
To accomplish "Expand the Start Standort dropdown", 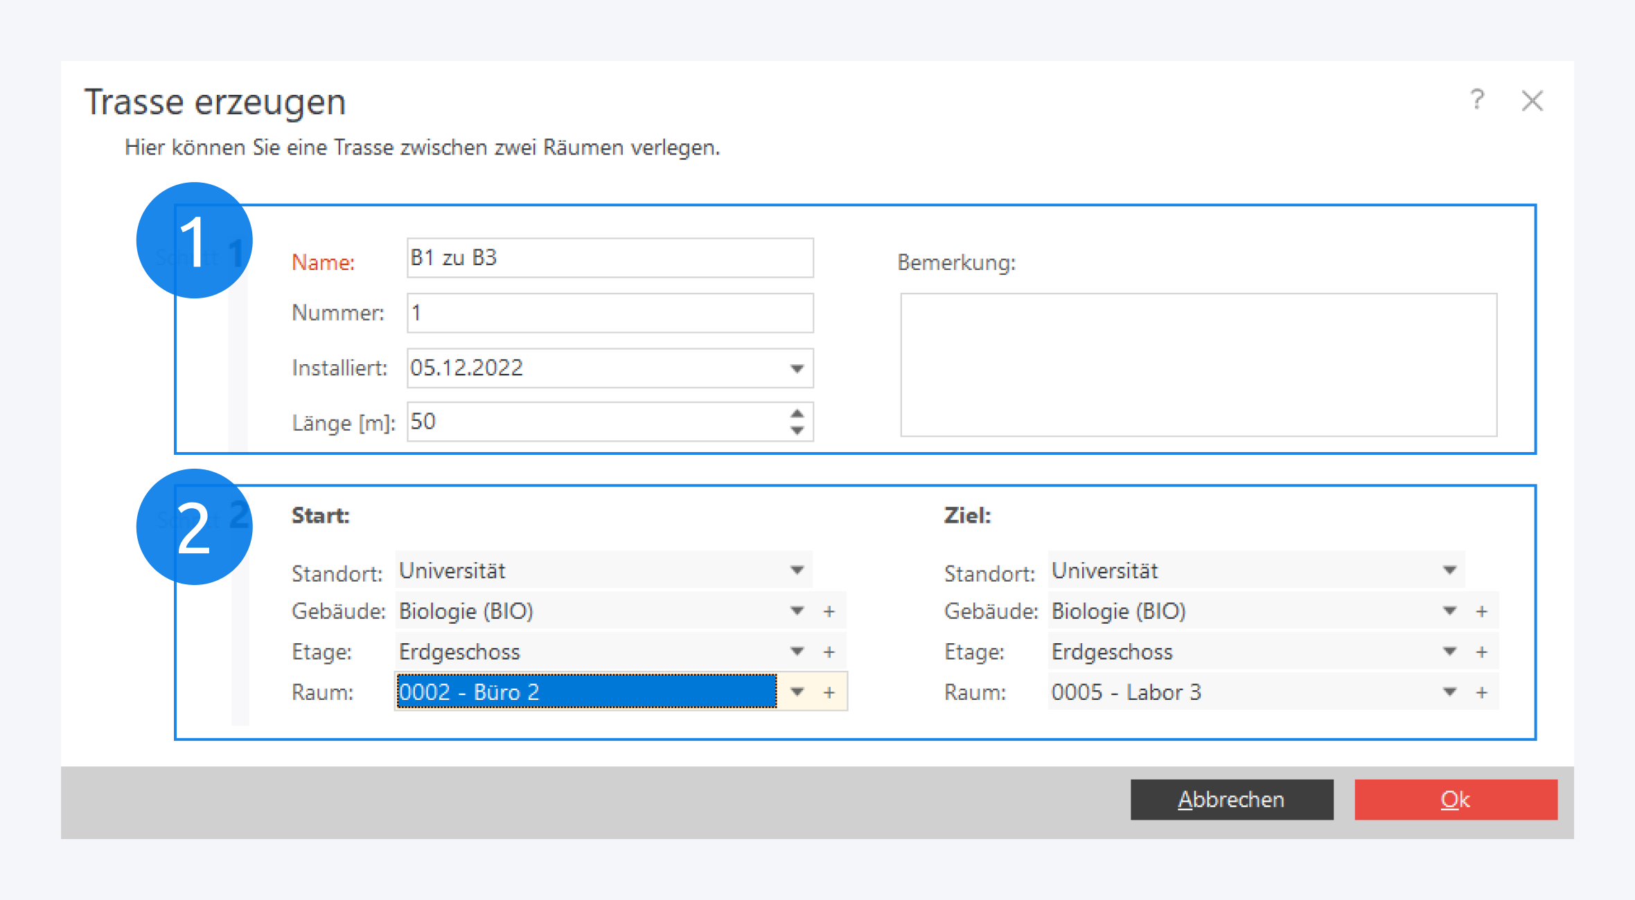I will tap(797, 570).
